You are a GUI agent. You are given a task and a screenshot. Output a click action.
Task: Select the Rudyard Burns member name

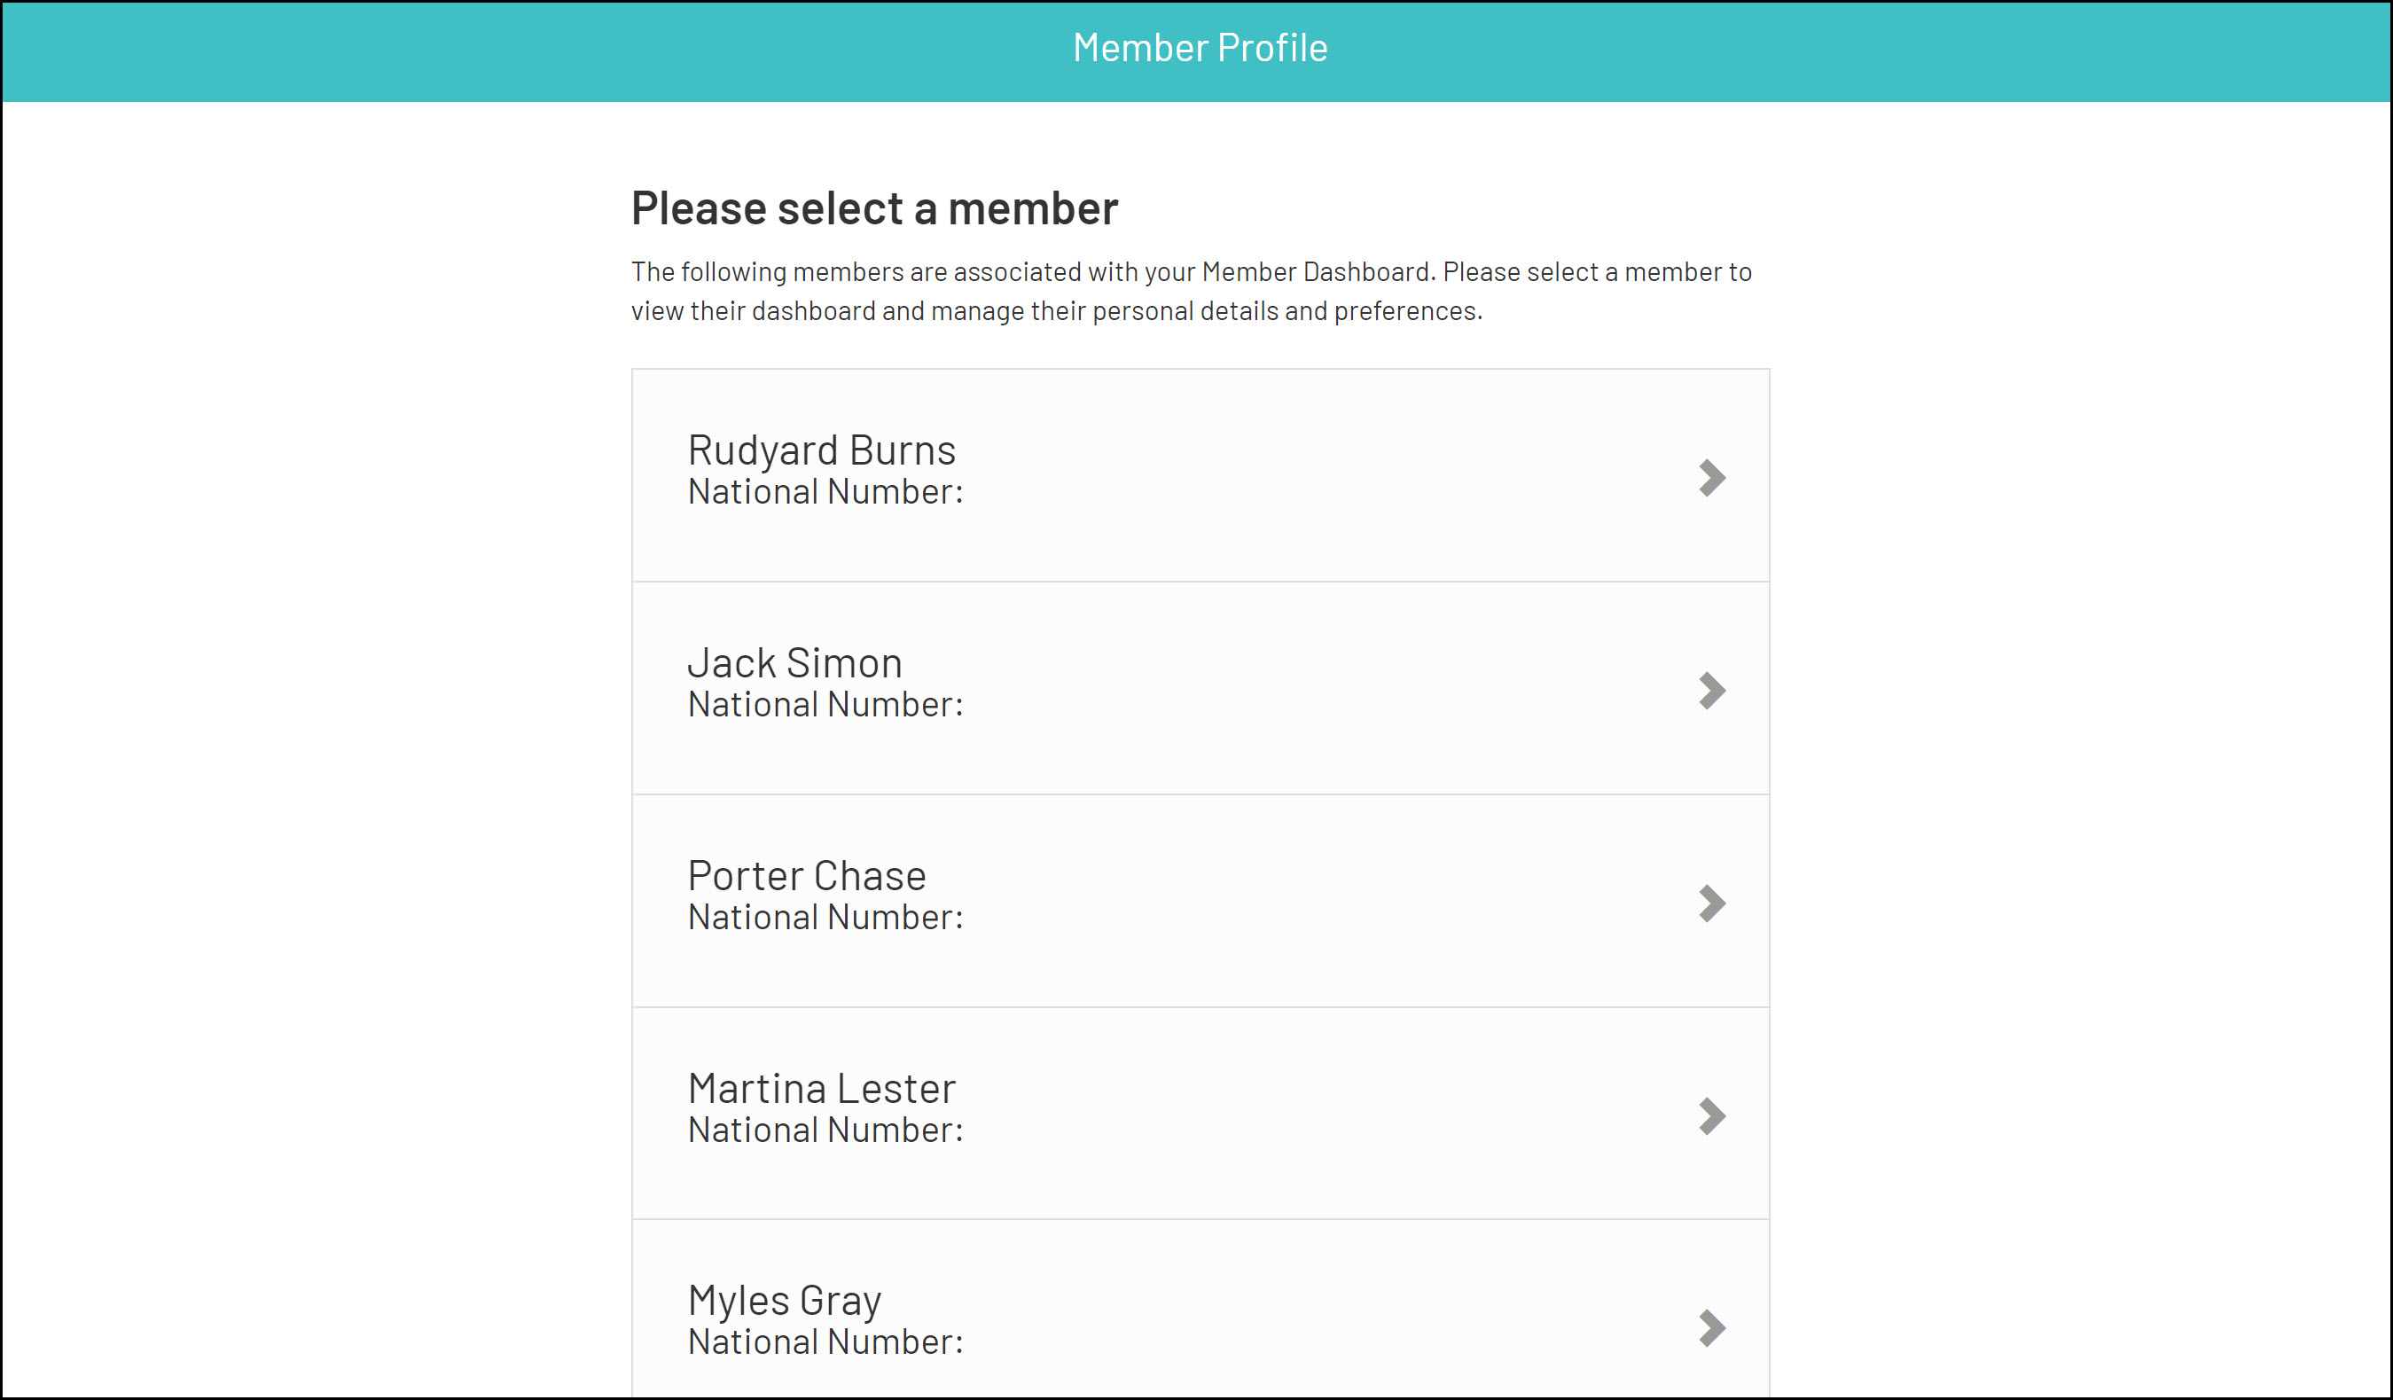821,450
